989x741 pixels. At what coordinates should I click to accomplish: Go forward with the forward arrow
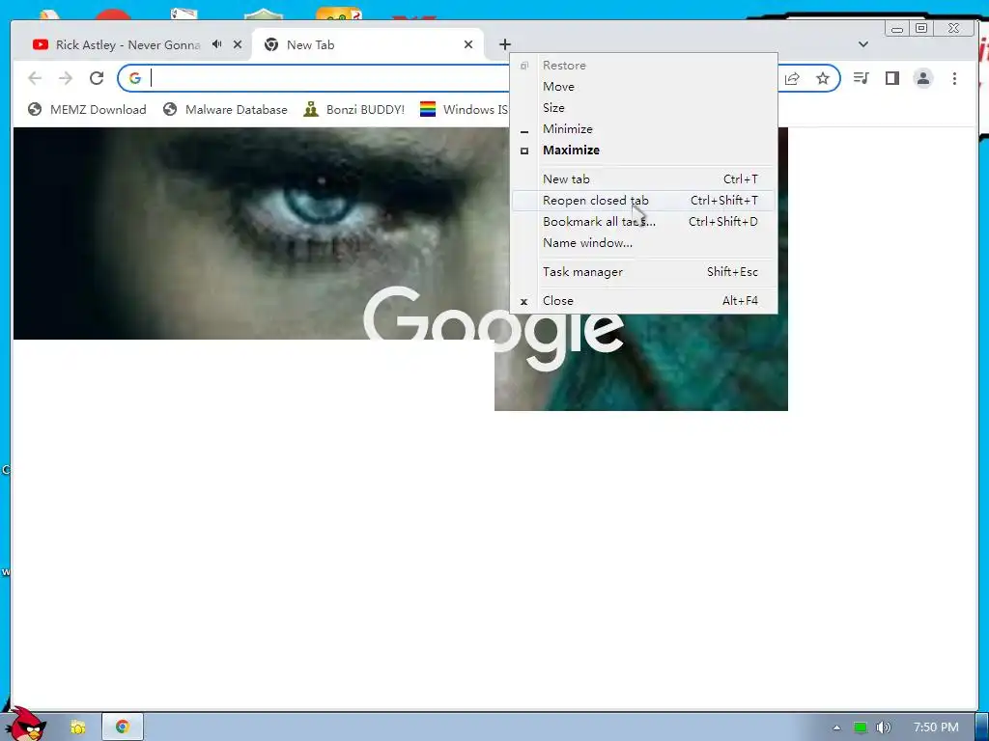tap(66, 78)
